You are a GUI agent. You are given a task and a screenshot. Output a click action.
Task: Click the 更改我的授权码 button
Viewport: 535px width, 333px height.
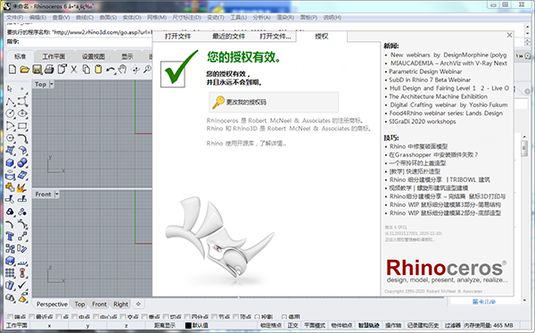pos(274,102)
